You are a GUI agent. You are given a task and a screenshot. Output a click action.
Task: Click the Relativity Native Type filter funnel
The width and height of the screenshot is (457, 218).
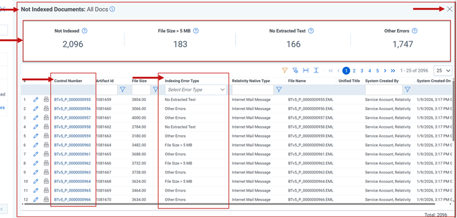coord(279,89)
